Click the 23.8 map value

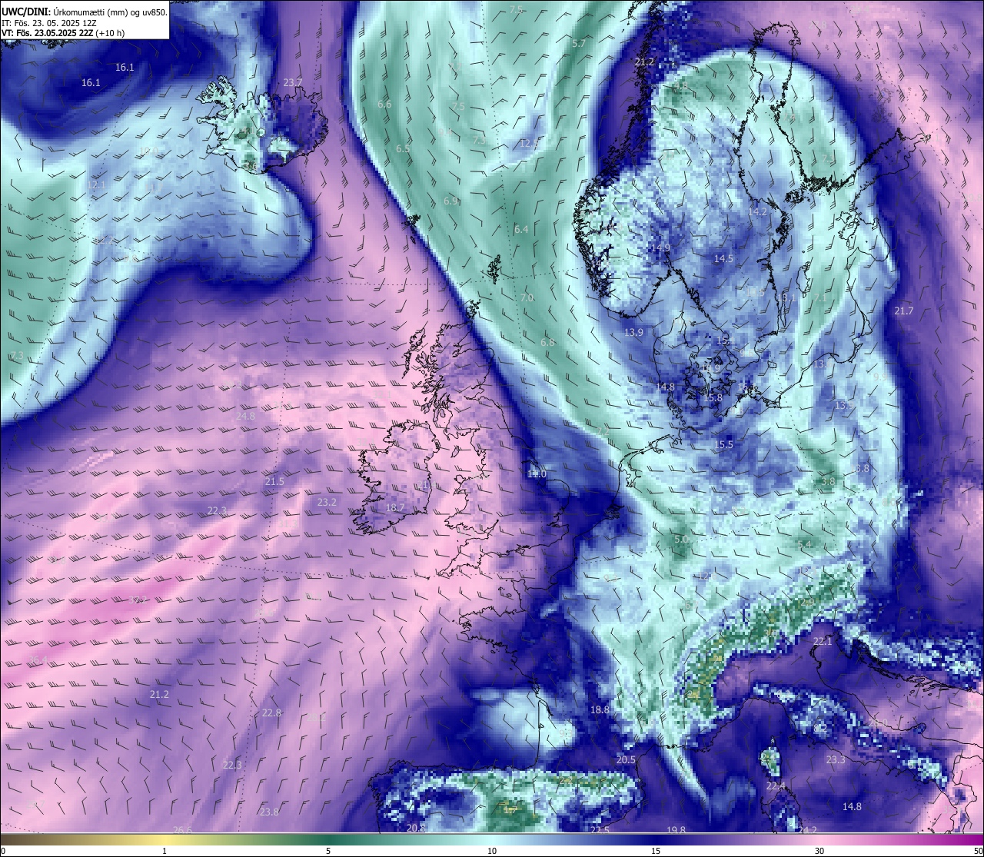(x=269, y=812)
